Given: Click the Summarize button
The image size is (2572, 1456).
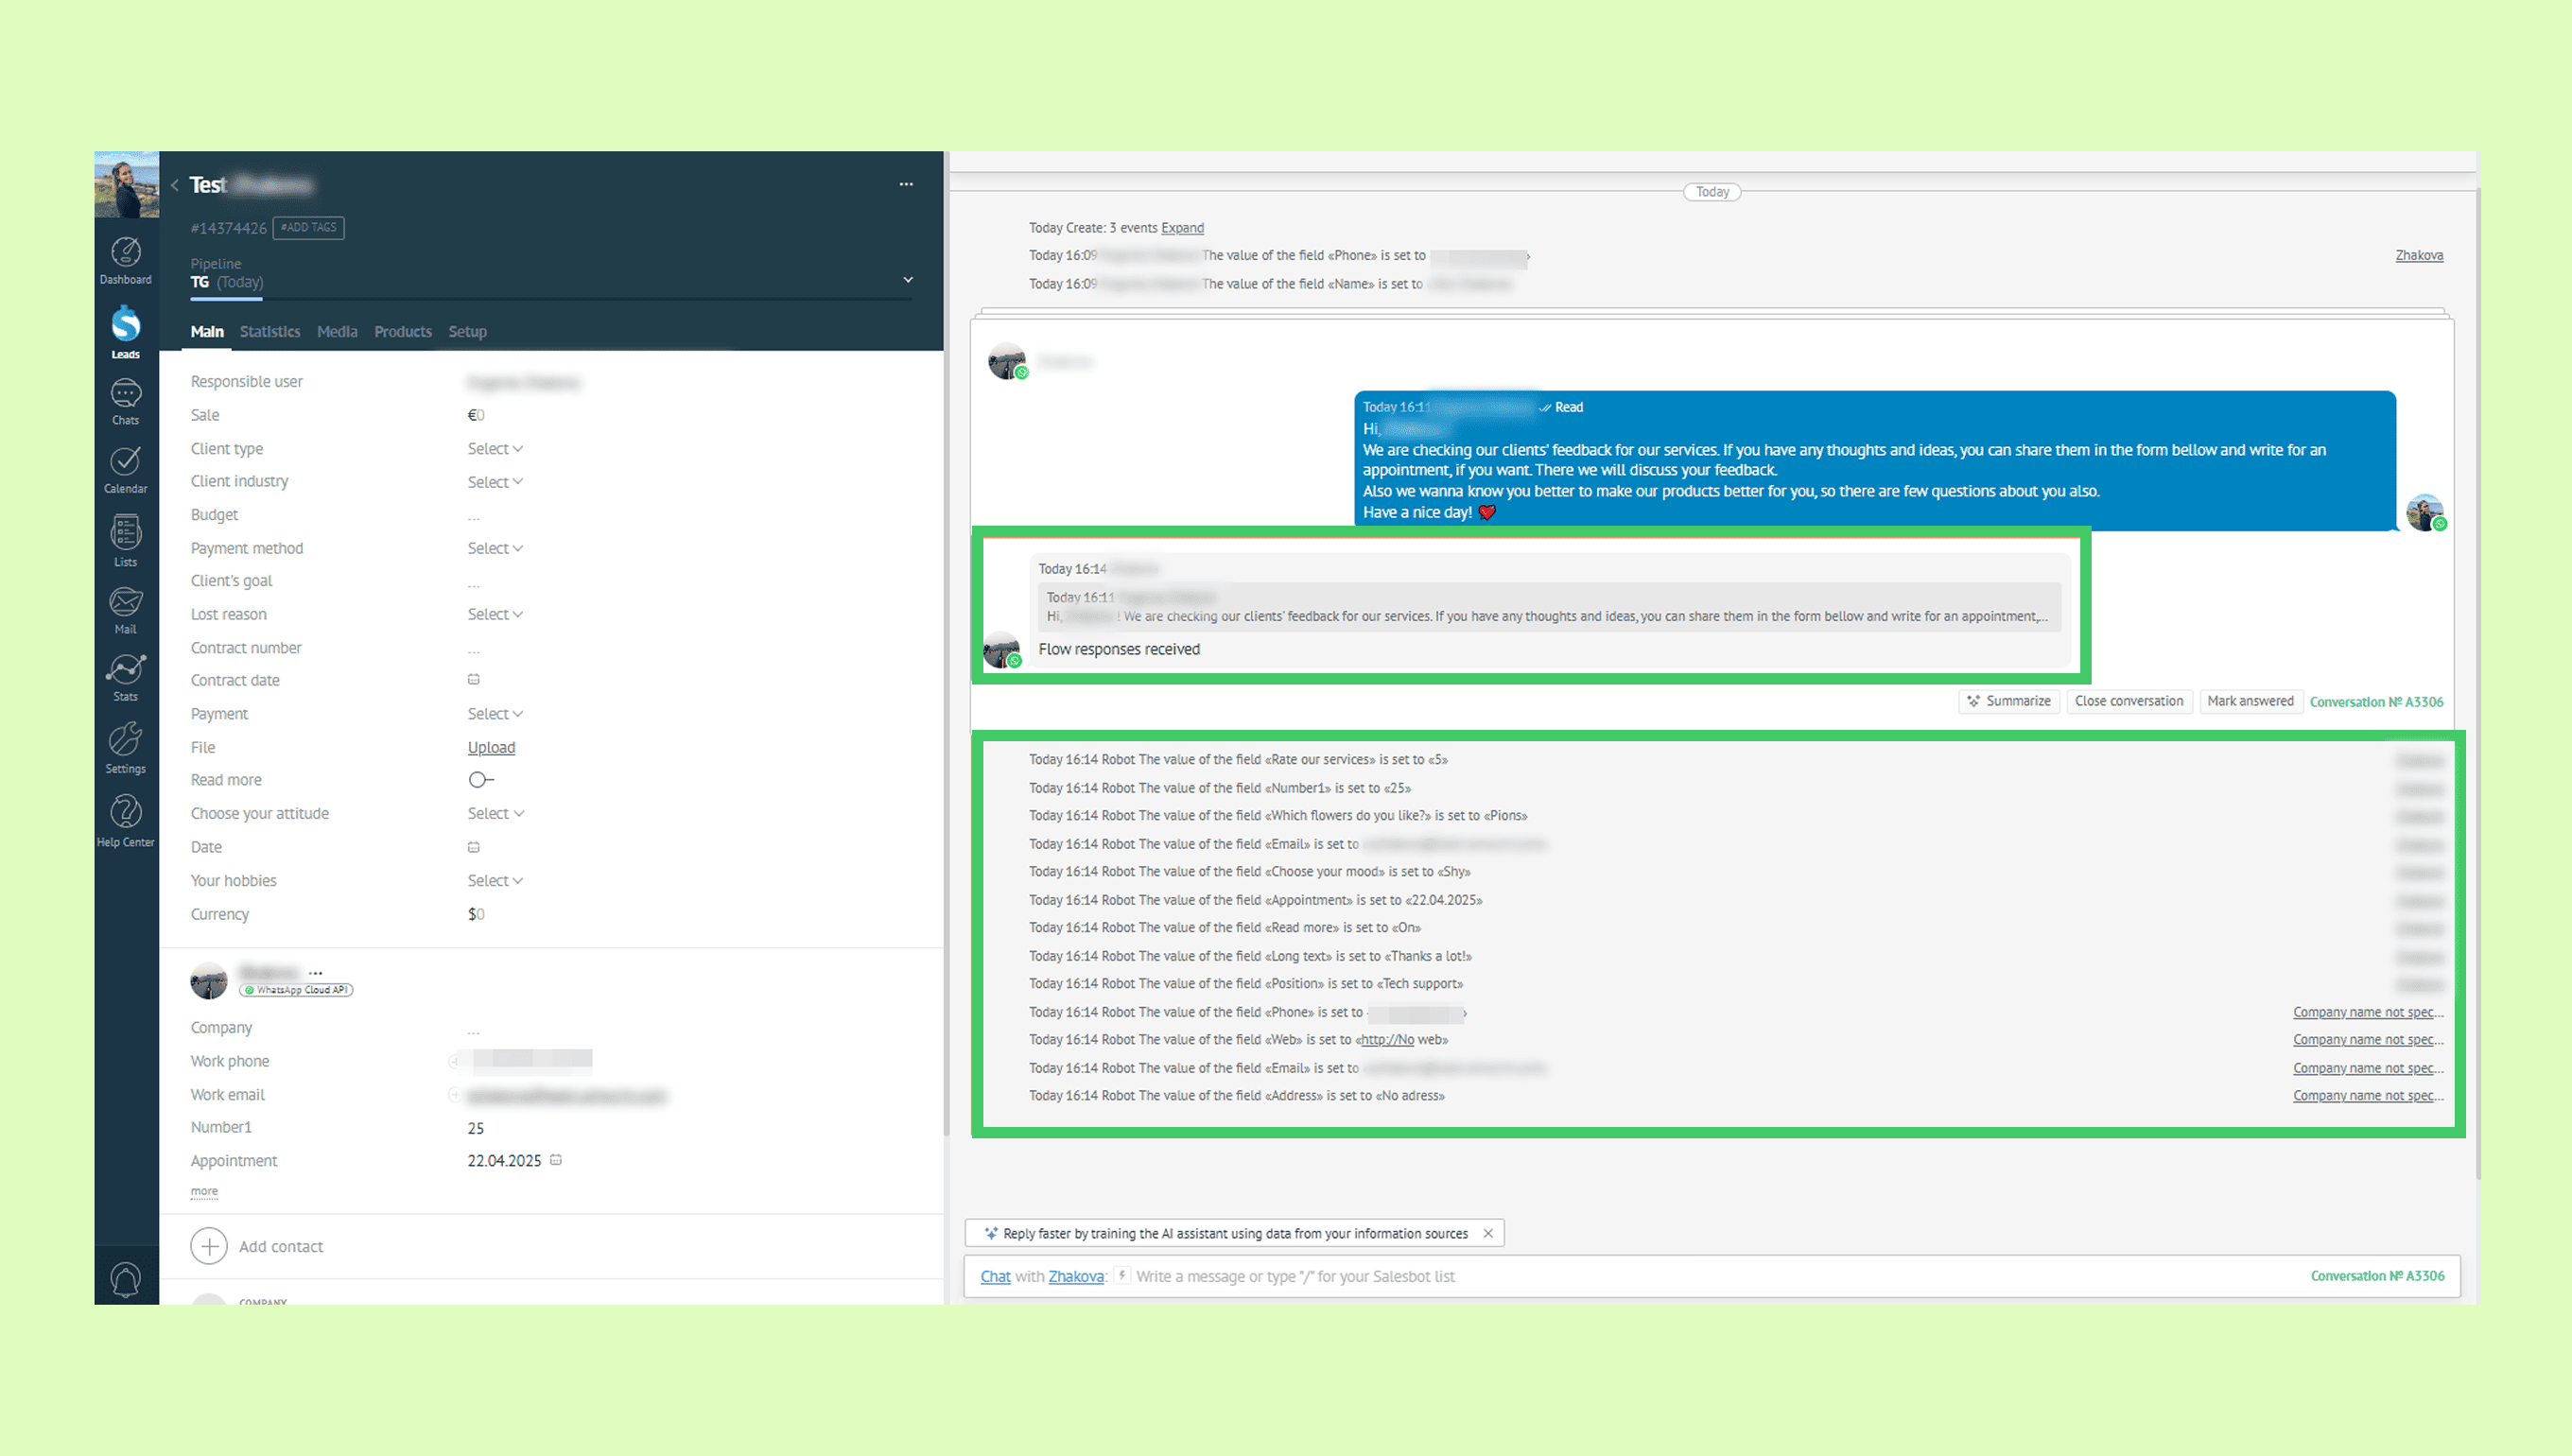Looking at the screenshot, I should (x=2008, y=701).
